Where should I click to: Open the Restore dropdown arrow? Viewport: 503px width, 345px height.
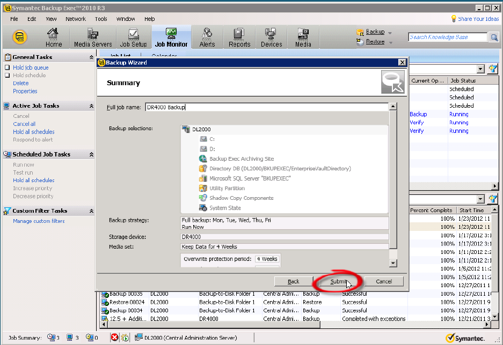[x=391, y=42]
